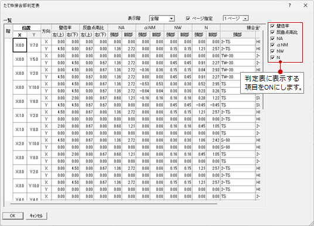The width and height of the screenshot is (314, 226).
Task: Click the αNM column group header
Action: 150,28
